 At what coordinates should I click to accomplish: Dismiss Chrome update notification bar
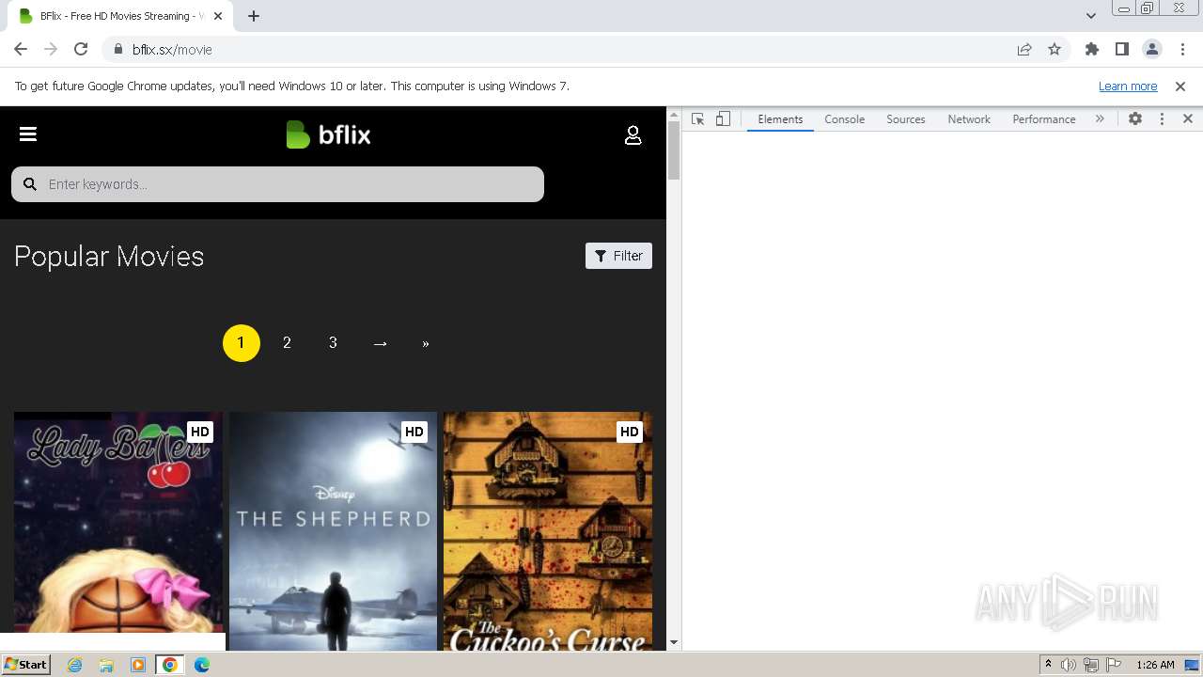pos(1180,87)
